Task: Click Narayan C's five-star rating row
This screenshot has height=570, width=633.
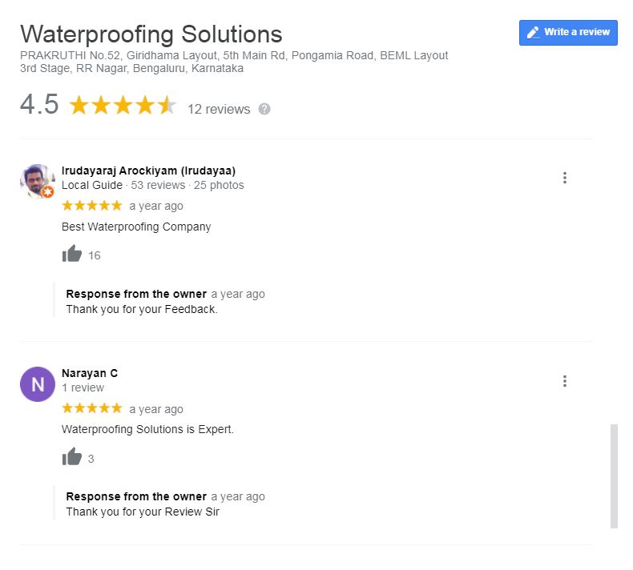Action: click(92, 408)
